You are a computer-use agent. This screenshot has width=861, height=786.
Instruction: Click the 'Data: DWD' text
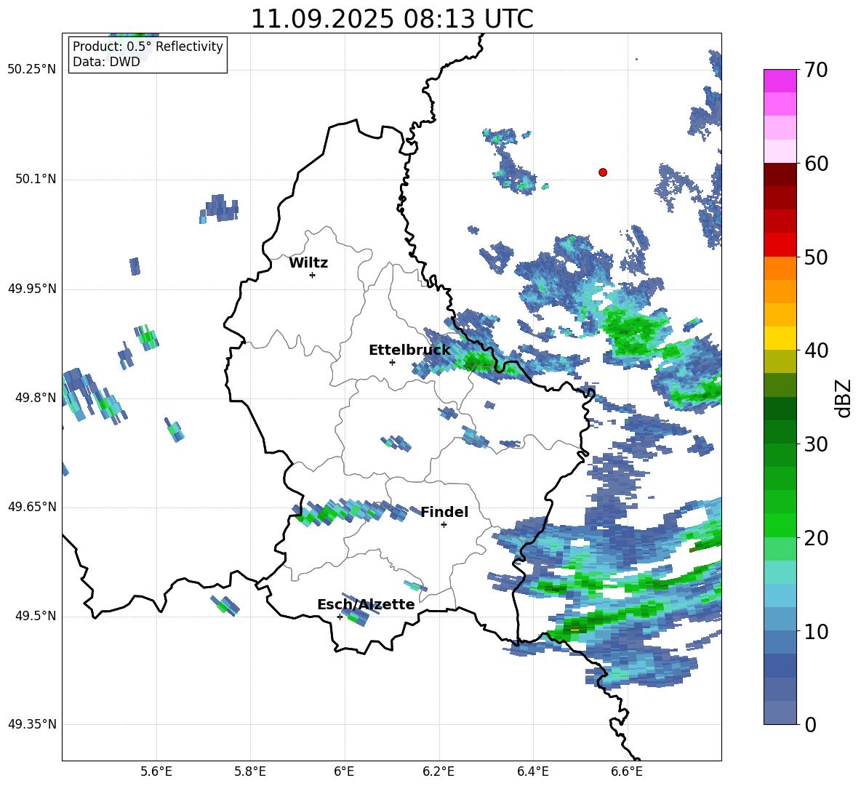click(x=106, y=62)
